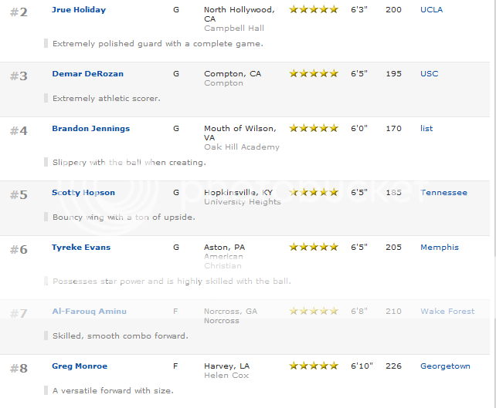The width and height of the screenshot is (496, 408).
Task: Click the Tennessee school link
Action: pos(443,193)
